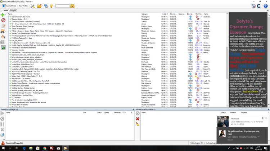Sort by Install Date column header

coord(165,14)
